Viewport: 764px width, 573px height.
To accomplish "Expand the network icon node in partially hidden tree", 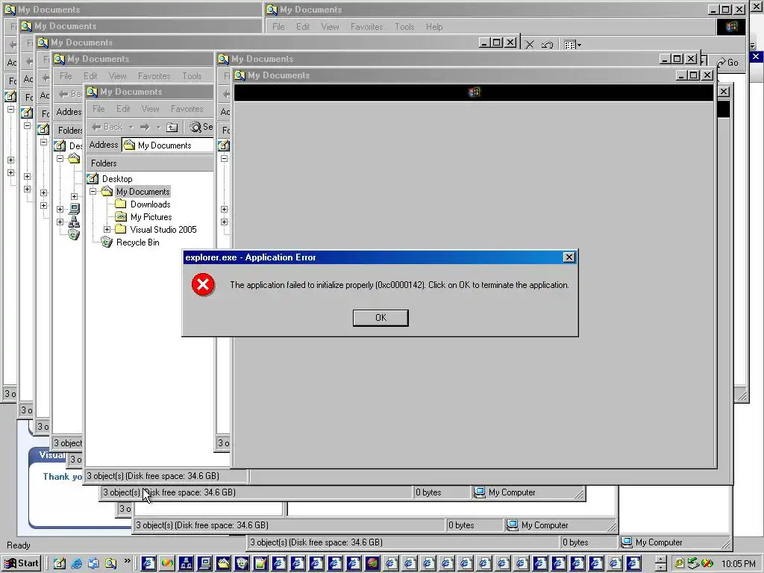I will [60, 222].
